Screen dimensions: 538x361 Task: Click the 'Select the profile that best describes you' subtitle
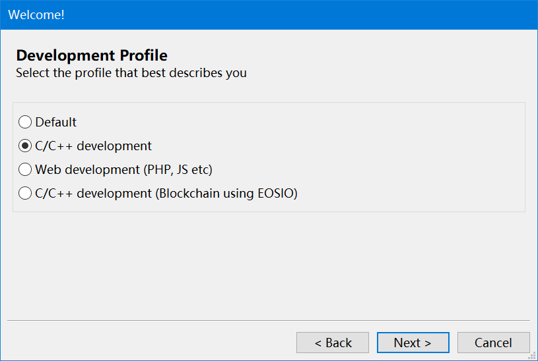[x=131, y=72]
